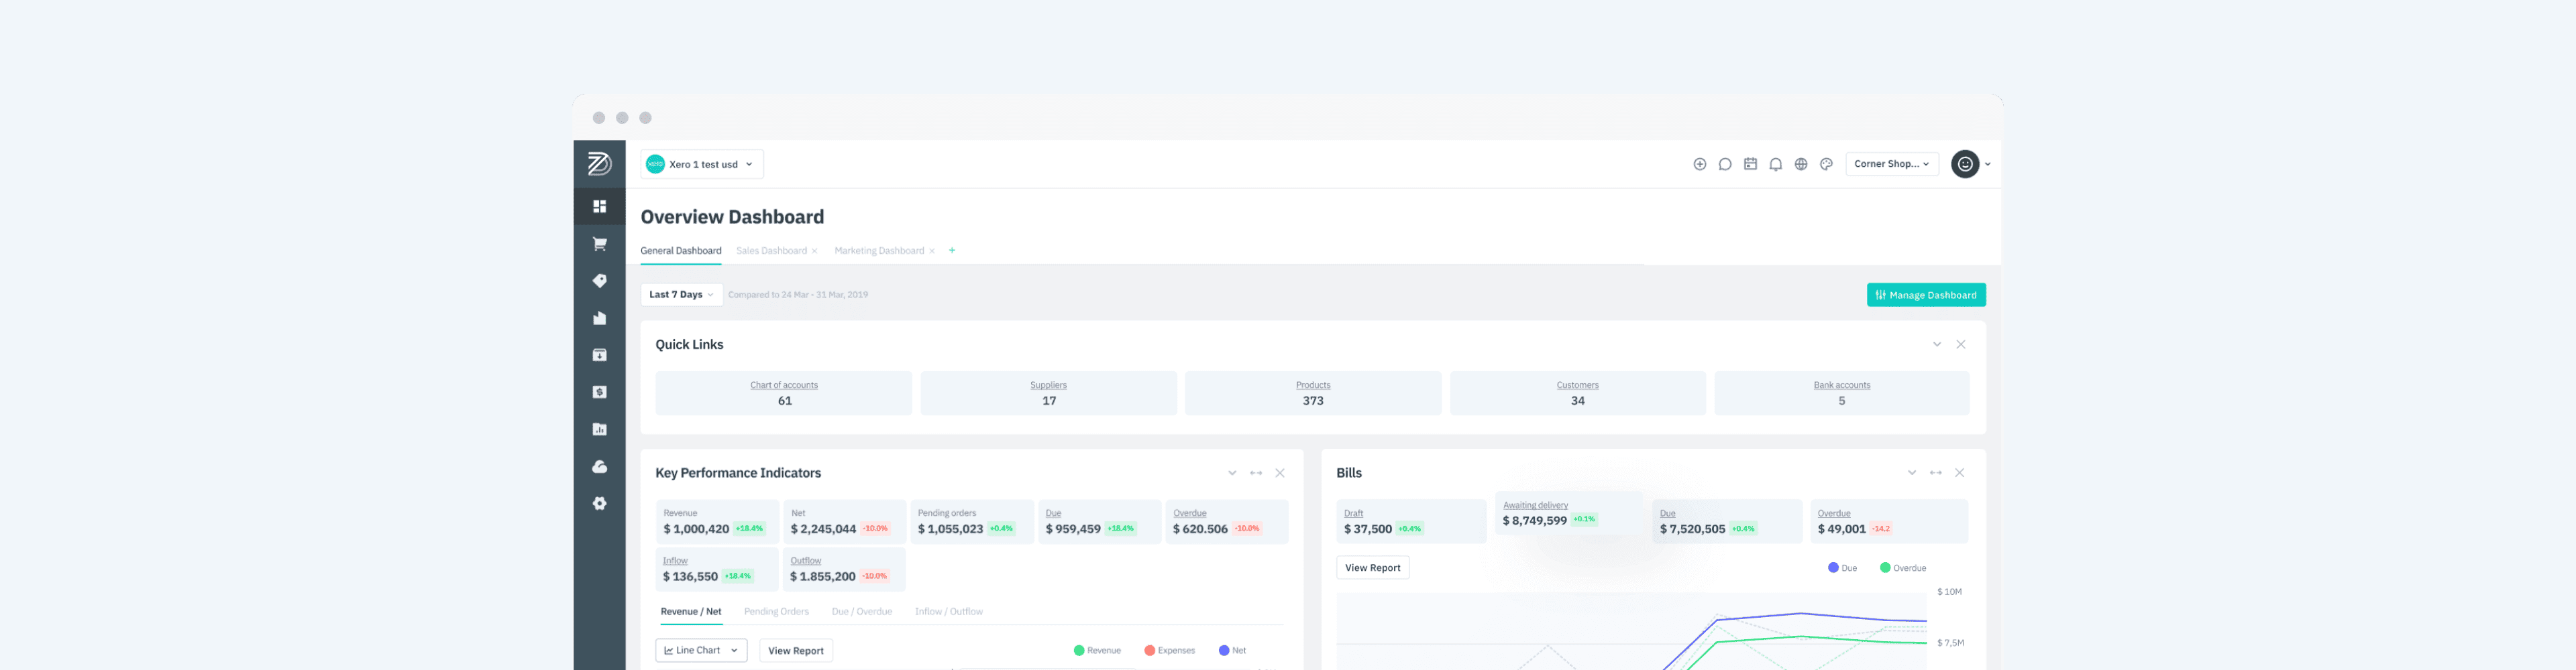This screenshot has height=670, width=2576.
Task: Toggle the Net legend series
Action: [1232, 650]
